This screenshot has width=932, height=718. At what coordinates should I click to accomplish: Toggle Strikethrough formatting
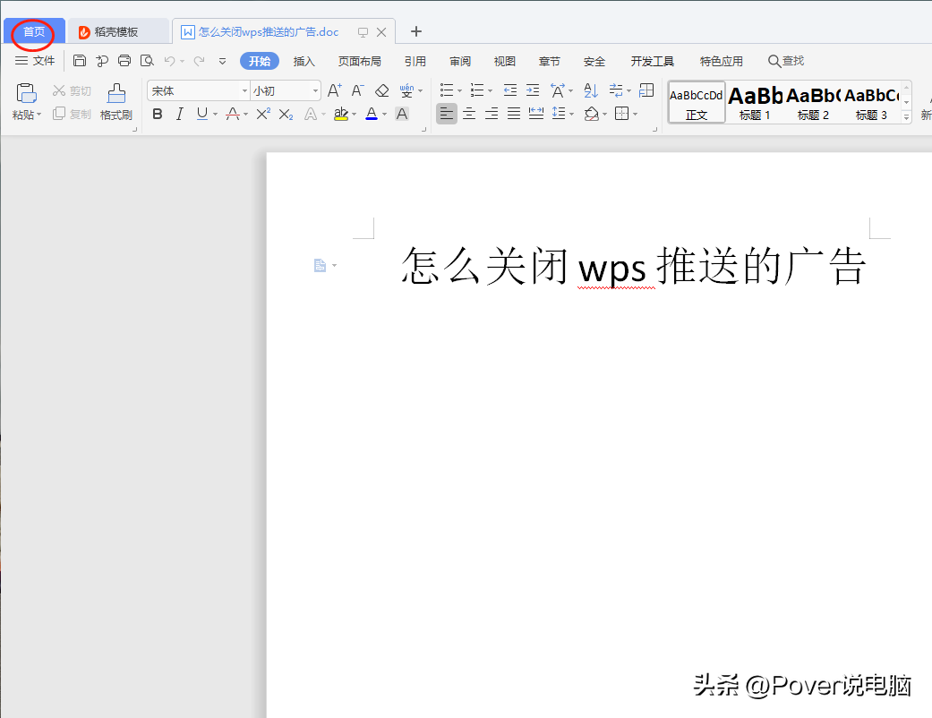233,114
